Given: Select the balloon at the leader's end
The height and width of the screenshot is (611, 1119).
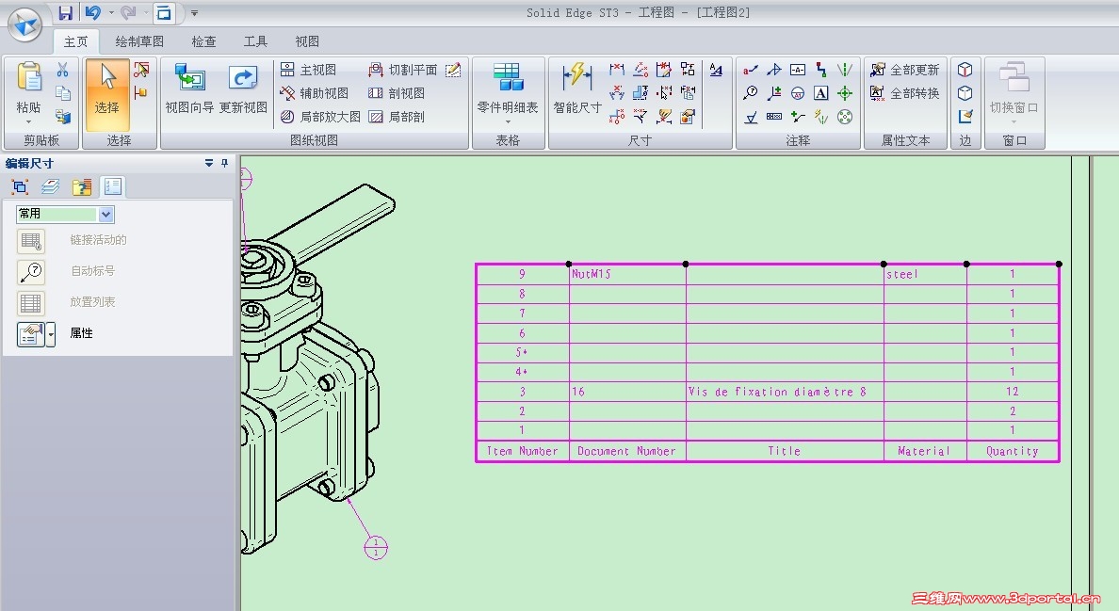Looking at the screenshot, I should [376, 548].
